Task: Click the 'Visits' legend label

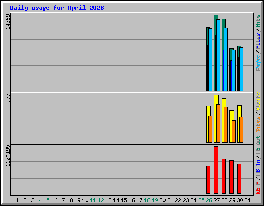Action: pos(258,101)
